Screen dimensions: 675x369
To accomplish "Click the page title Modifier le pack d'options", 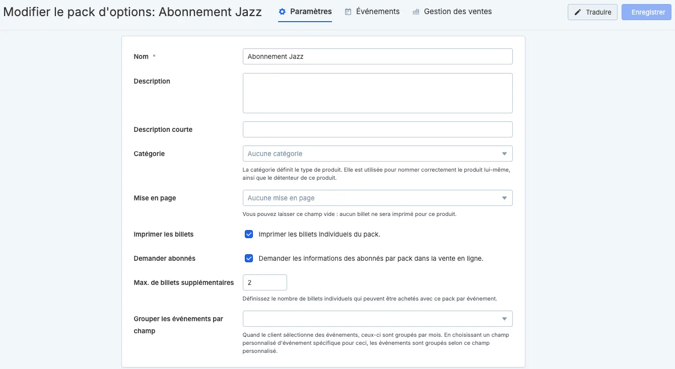I will click(132, 12).
